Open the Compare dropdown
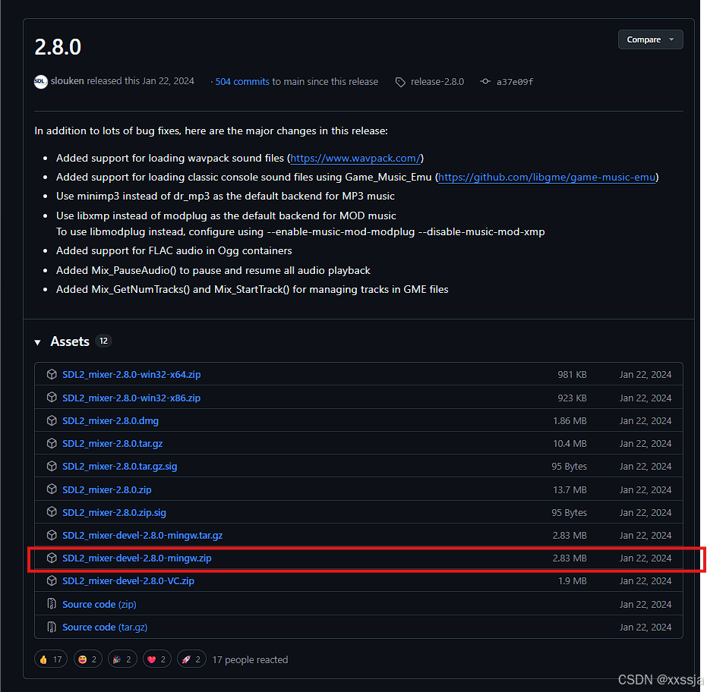 pyautogui.click(x=649, y=39)
